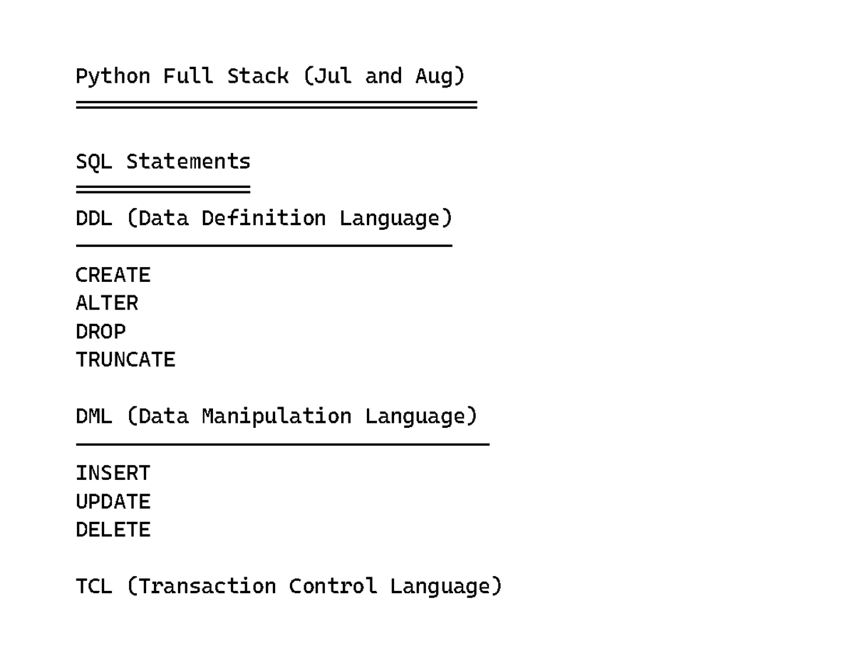Viewport: 855px width, 660px height.
Task: Click the word "Definition" in the DDL heading
Action: [264, 218]
